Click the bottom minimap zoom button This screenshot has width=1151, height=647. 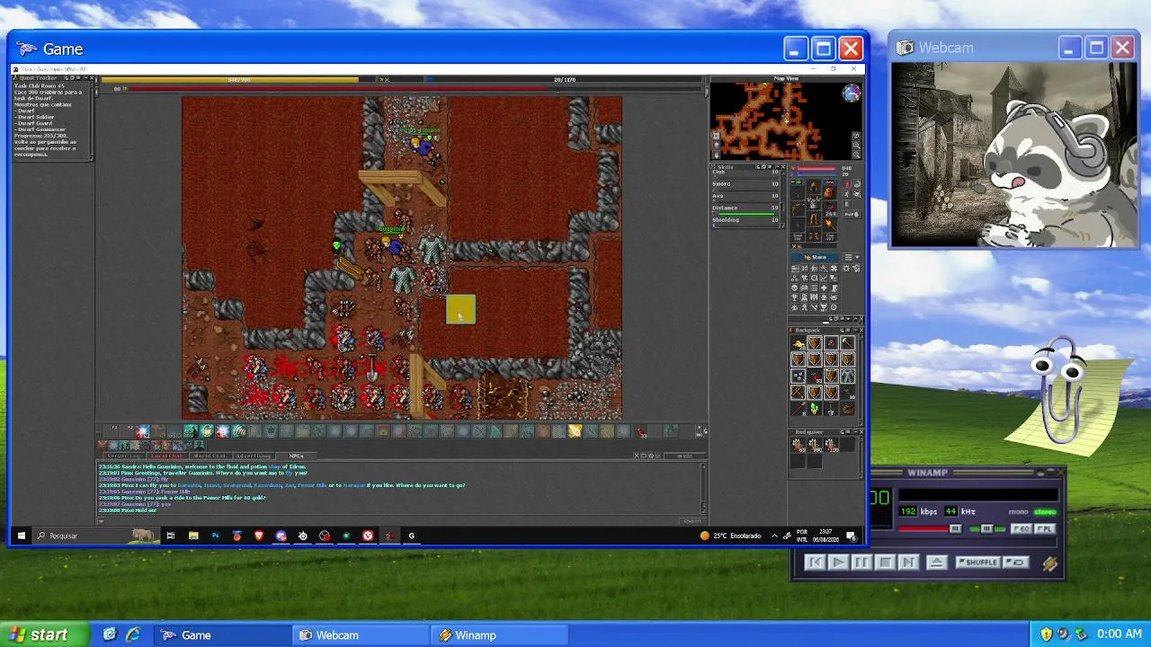(856, 155)
